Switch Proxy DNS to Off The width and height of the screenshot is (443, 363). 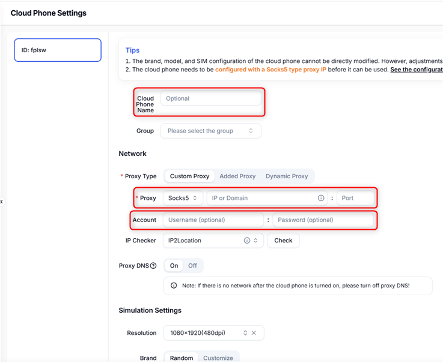pos(192,266)
